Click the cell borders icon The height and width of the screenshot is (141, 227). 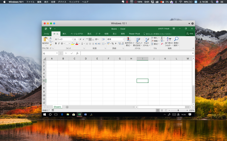(x=67, y=44)
